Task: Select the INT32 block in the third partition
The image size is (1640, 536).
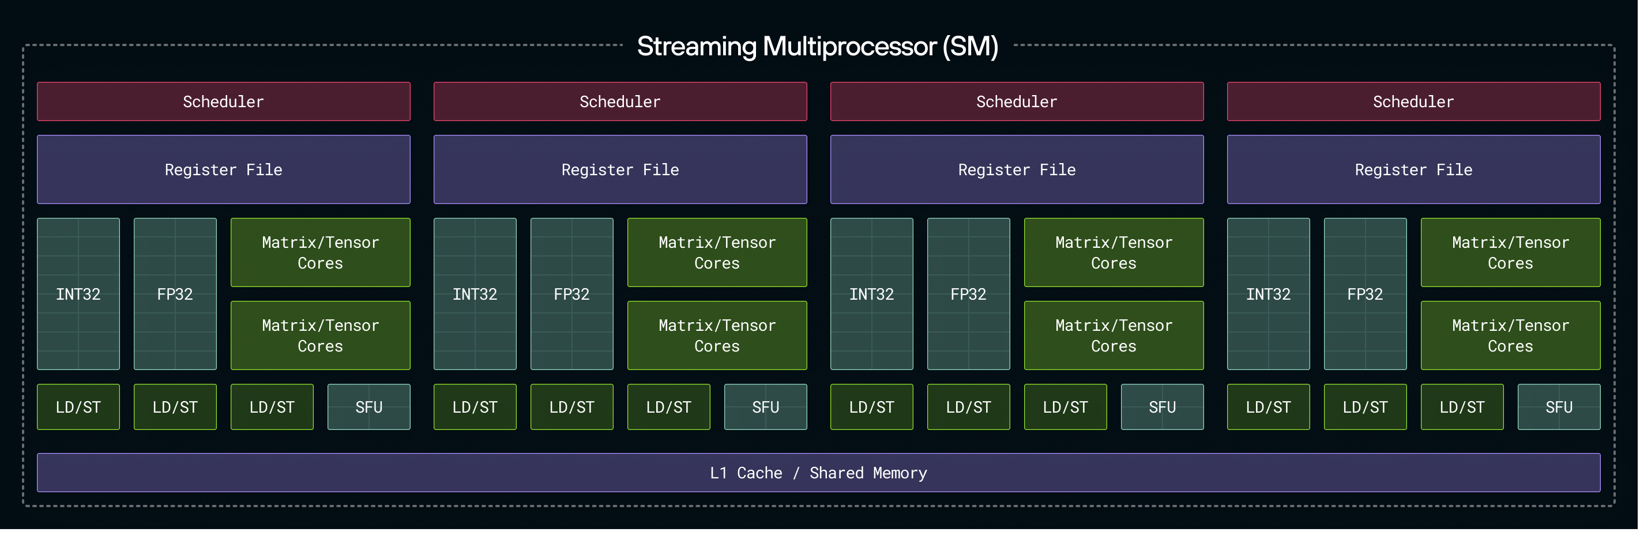Action: tap(871, 294)
